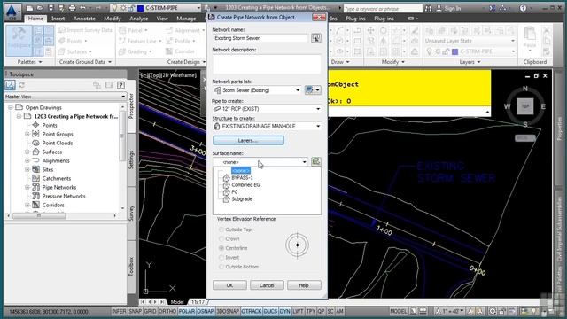The height and width of the screenshot is (319, 567).
Task: Click the Save icon in quick access toolbar
Action: click(51, 8)
